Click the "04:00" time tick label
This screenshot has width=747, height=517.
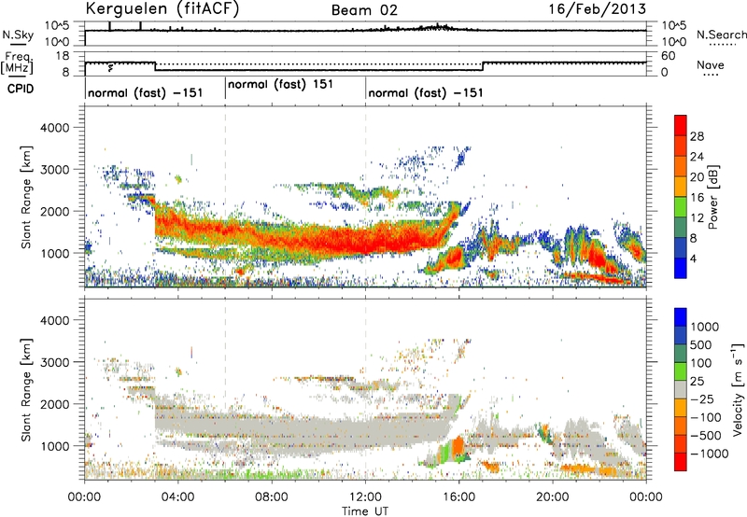[177, 497]
